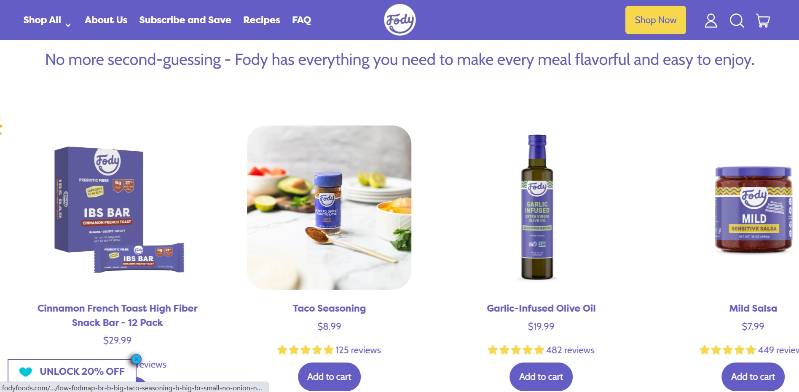The image size is (799, 392).
Task: Open the shopping cart icon
Action: (763, 20)
